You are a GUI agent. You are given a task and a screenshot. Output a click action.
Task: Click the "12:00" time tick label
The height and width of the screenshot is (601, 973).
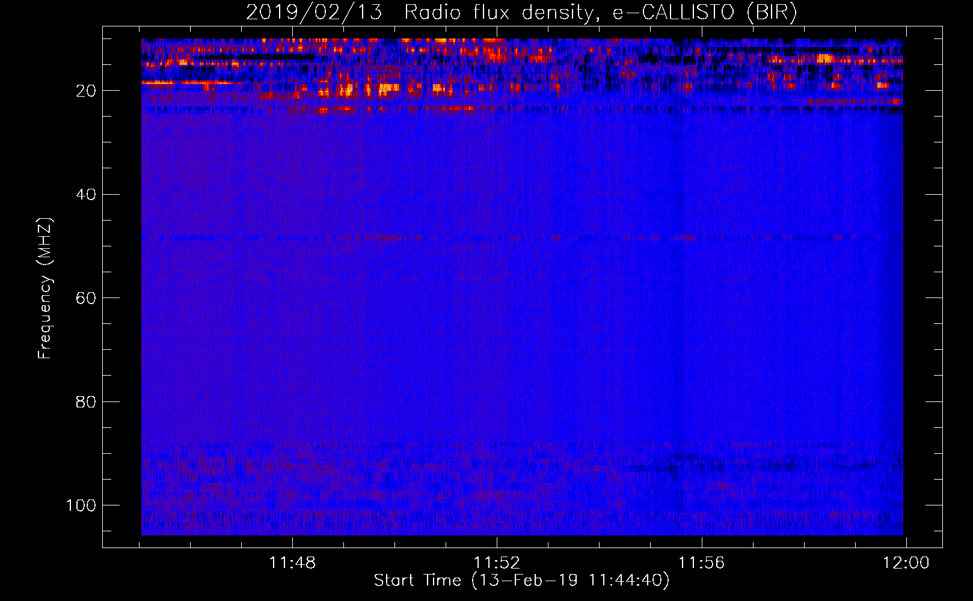point(906,563)
